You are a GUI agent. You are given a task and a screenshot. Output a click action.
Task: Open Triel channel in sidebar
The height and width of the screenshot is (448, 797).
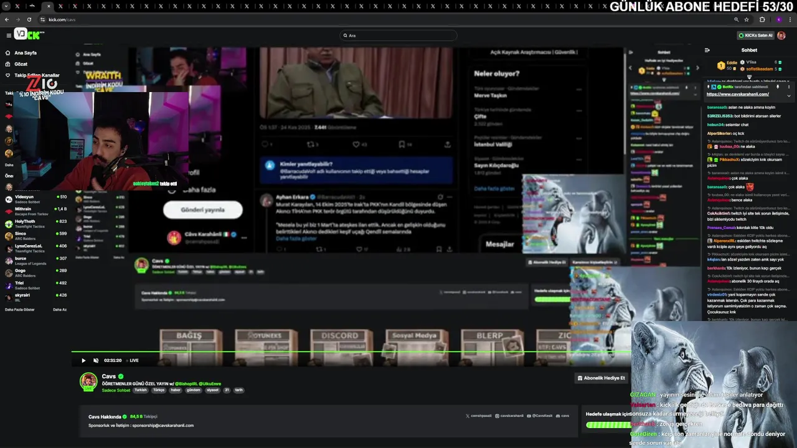click(x=35, y=284)
